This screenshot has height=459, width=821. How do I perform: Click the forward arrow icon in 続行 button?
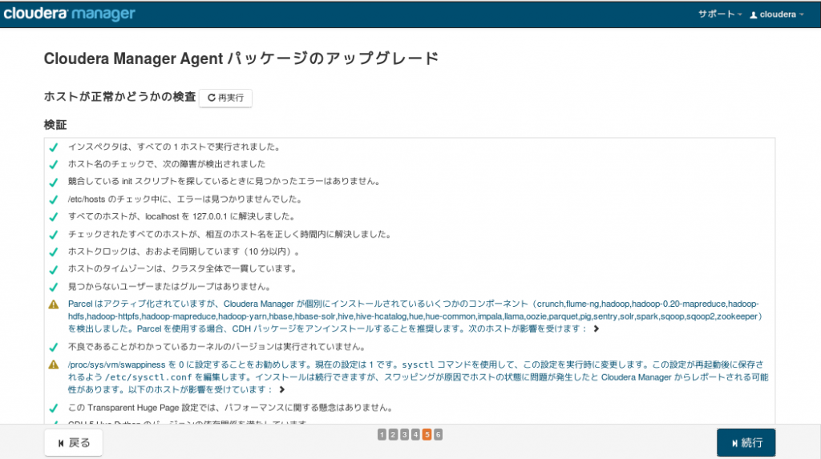click(x=734, y=443)
